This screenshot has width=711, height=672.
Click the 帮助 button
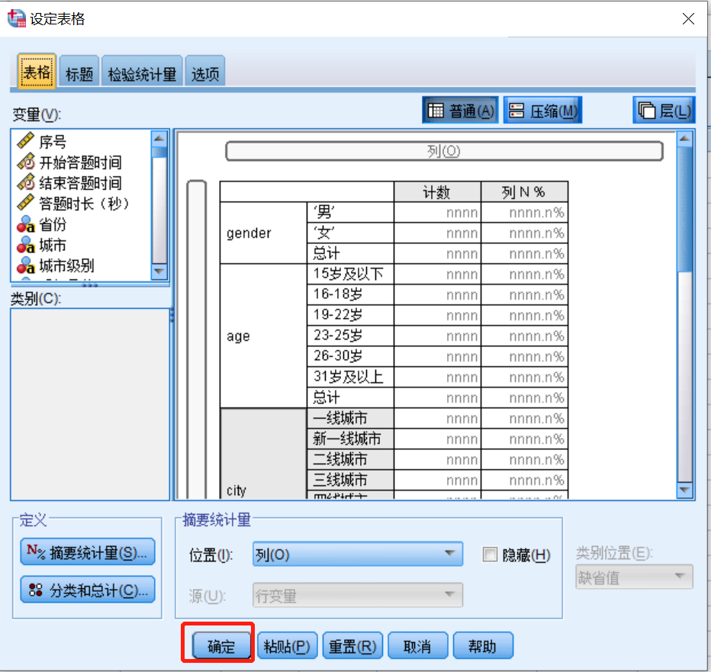click(x=483, y=646)
